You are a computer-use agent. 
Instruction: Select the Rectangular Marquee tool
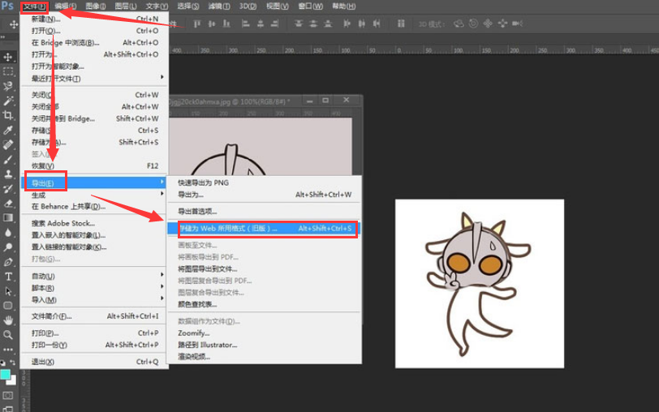tap(9, 71)
